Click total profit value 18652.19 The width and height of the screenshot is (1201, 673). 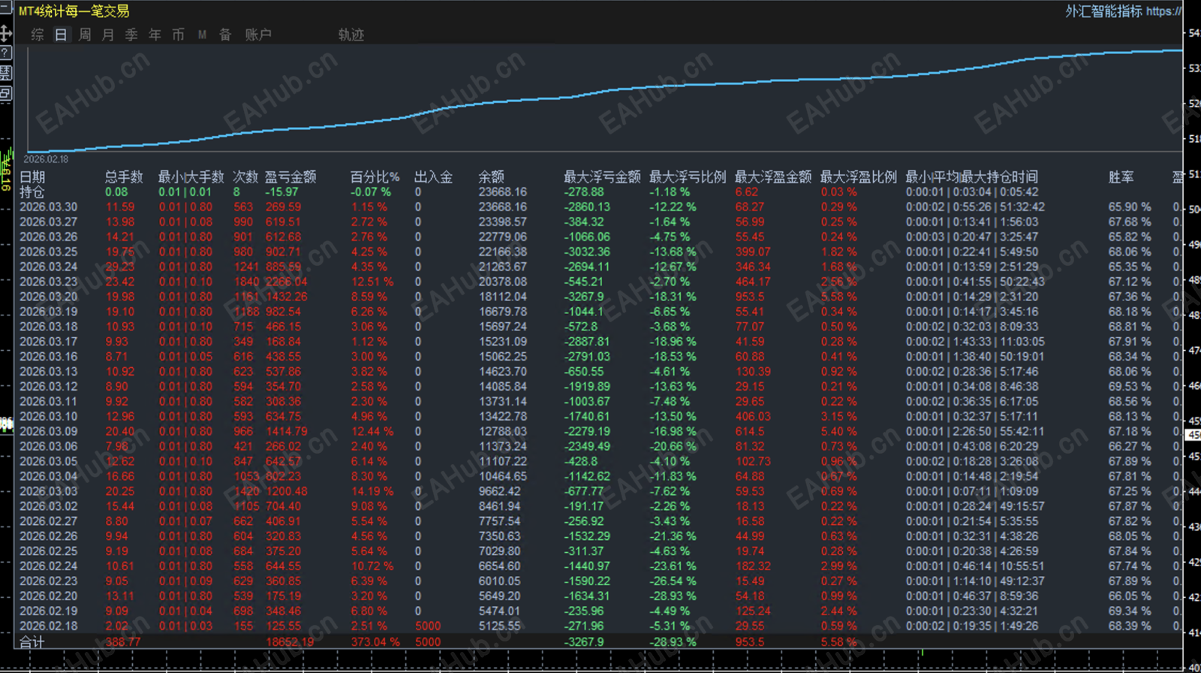pyautogui.click(x=290, y=642)
